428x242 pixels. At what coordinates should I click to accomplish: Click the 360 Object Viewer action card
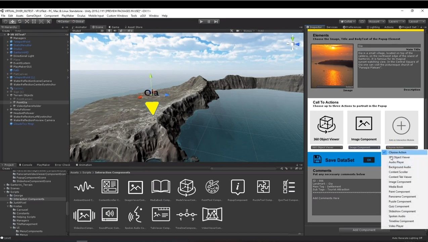point(327,128)
